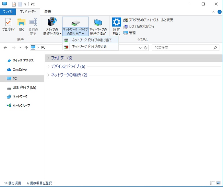This screenshot has height=187, width=223.
Task: Click the 6 個の項目を選択 status text
Action: click(x=40, y=183)
